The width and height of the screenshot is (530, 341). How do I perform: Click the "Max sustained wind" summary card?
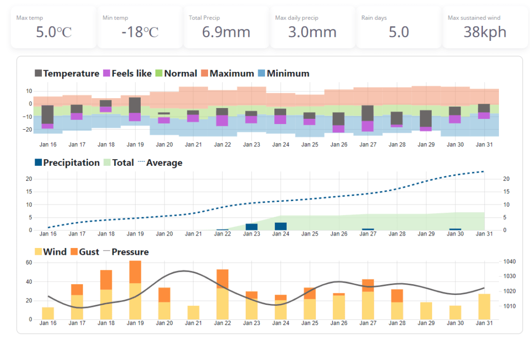point(484,27)
